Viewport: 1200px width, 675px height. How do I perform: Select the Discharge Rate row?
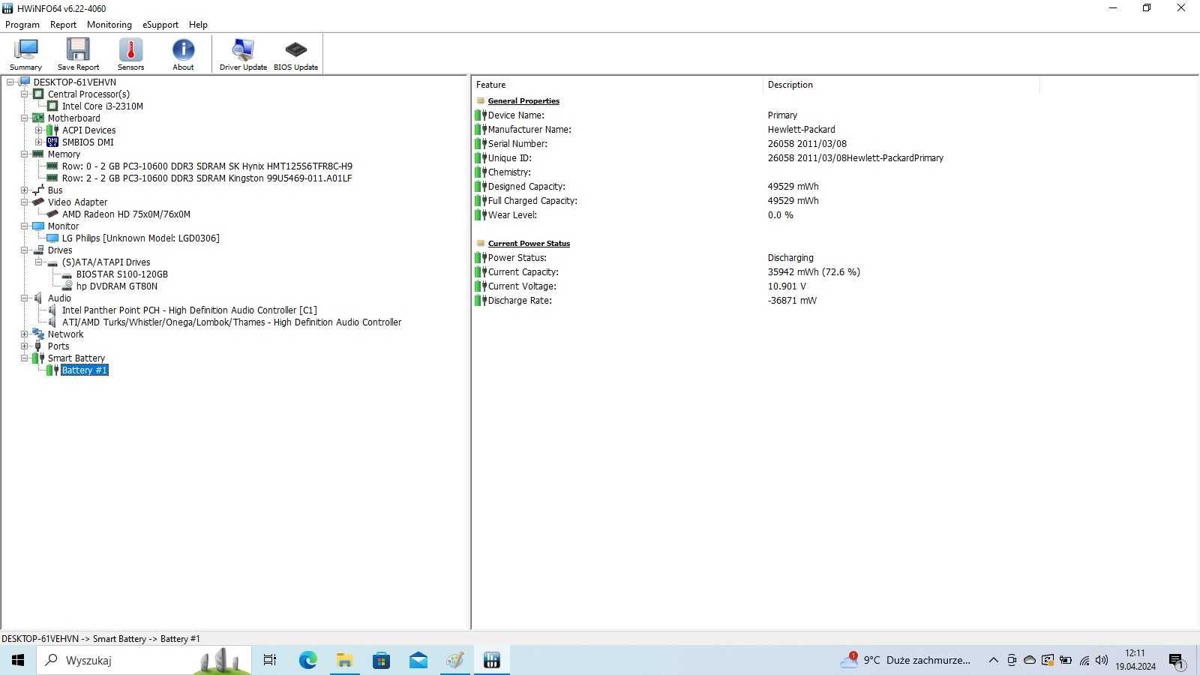coord(756,301)
